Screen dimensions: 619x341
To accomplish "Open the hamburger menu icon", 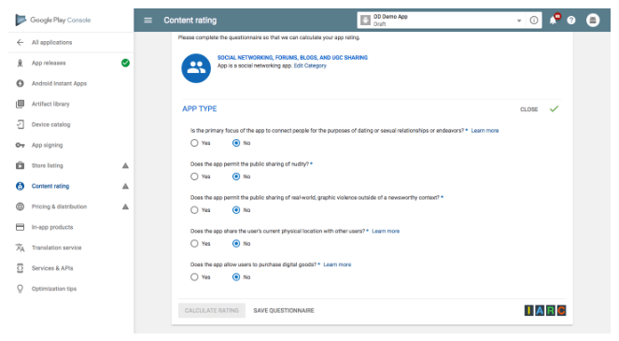I will [x=148, y=21].
